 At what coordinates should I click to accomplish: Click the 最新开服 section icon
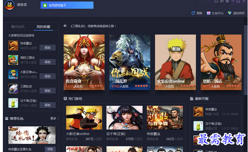coord(192,98)
